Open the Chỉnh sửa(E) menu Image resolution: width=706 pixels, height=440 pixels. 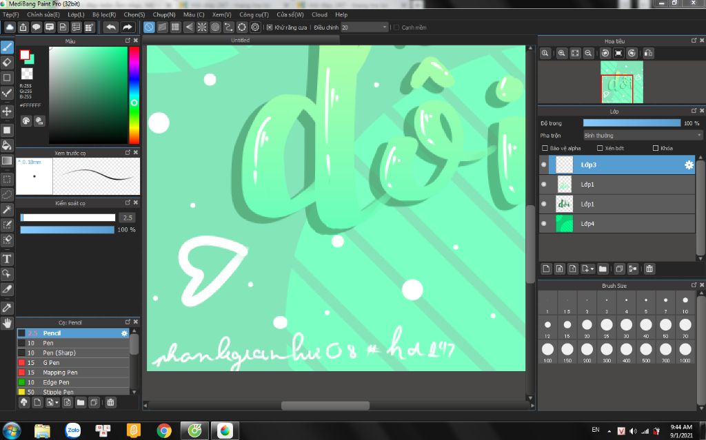click(x=43, y=15)
